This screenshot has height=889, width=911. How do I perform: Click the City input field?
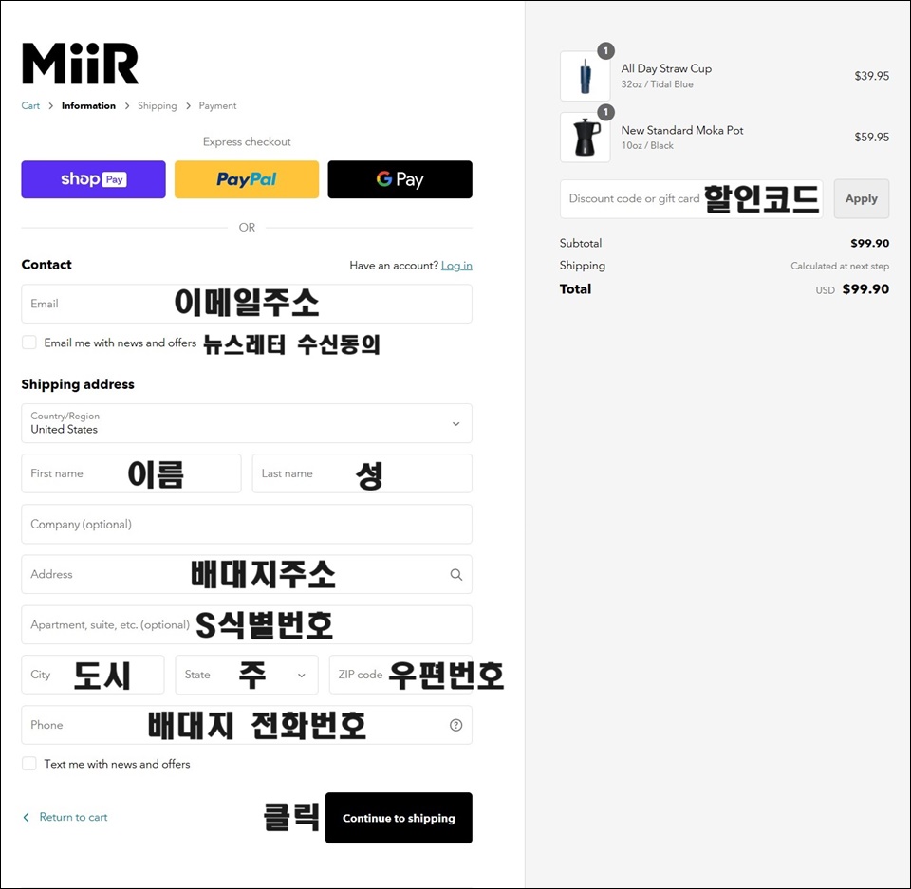coord(93,675)
